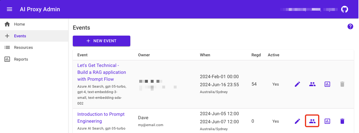This screenshot has height=133, width=359.
Task: Open the hamburger navigation menu
Action: [9, 9]
